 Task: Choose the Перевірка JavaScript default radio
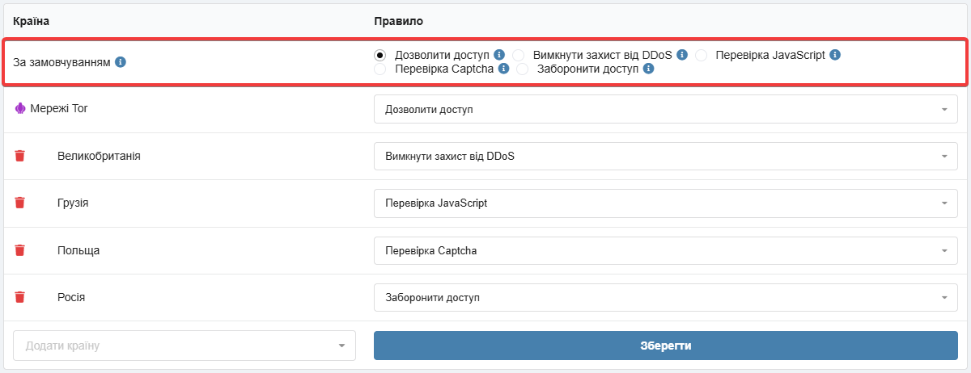click(702, 55)
